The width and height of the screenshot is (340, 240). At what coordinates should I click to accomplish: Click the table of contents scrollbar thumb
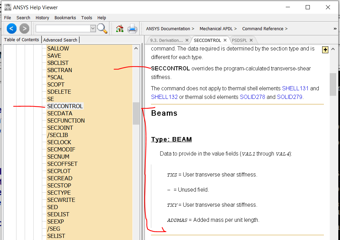pos(136,113)
